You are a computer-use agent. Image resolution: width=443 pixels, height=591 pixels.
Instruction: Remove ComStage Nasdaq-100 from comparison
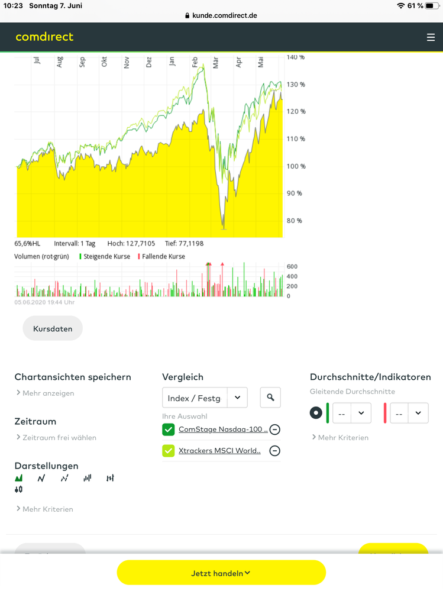point(274,429)
